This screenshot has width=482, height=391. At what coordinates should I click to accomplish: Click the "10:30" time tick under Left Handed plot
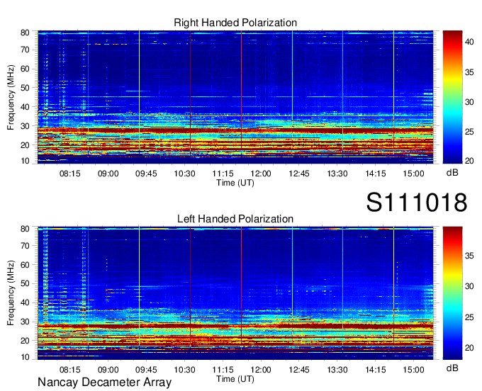coord(184,370)
